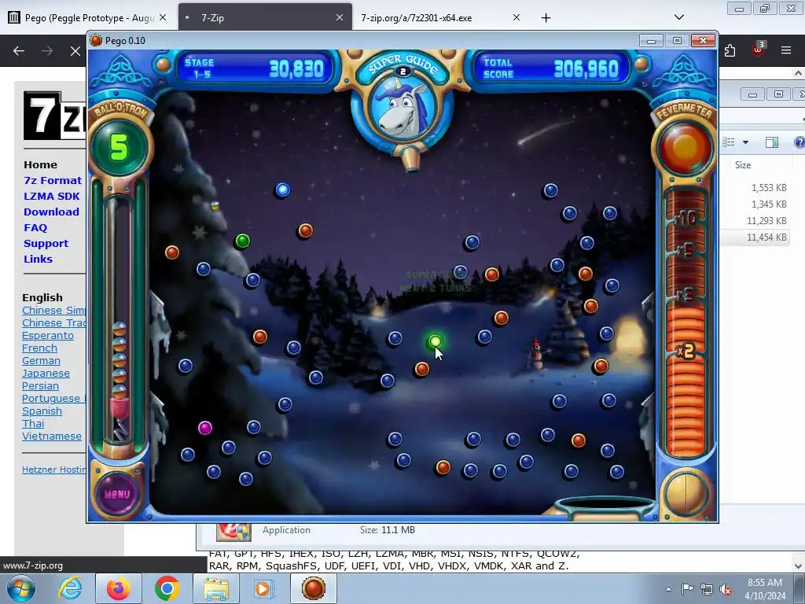Launch Internet Explorer from the taskbar

click(70, 588)
